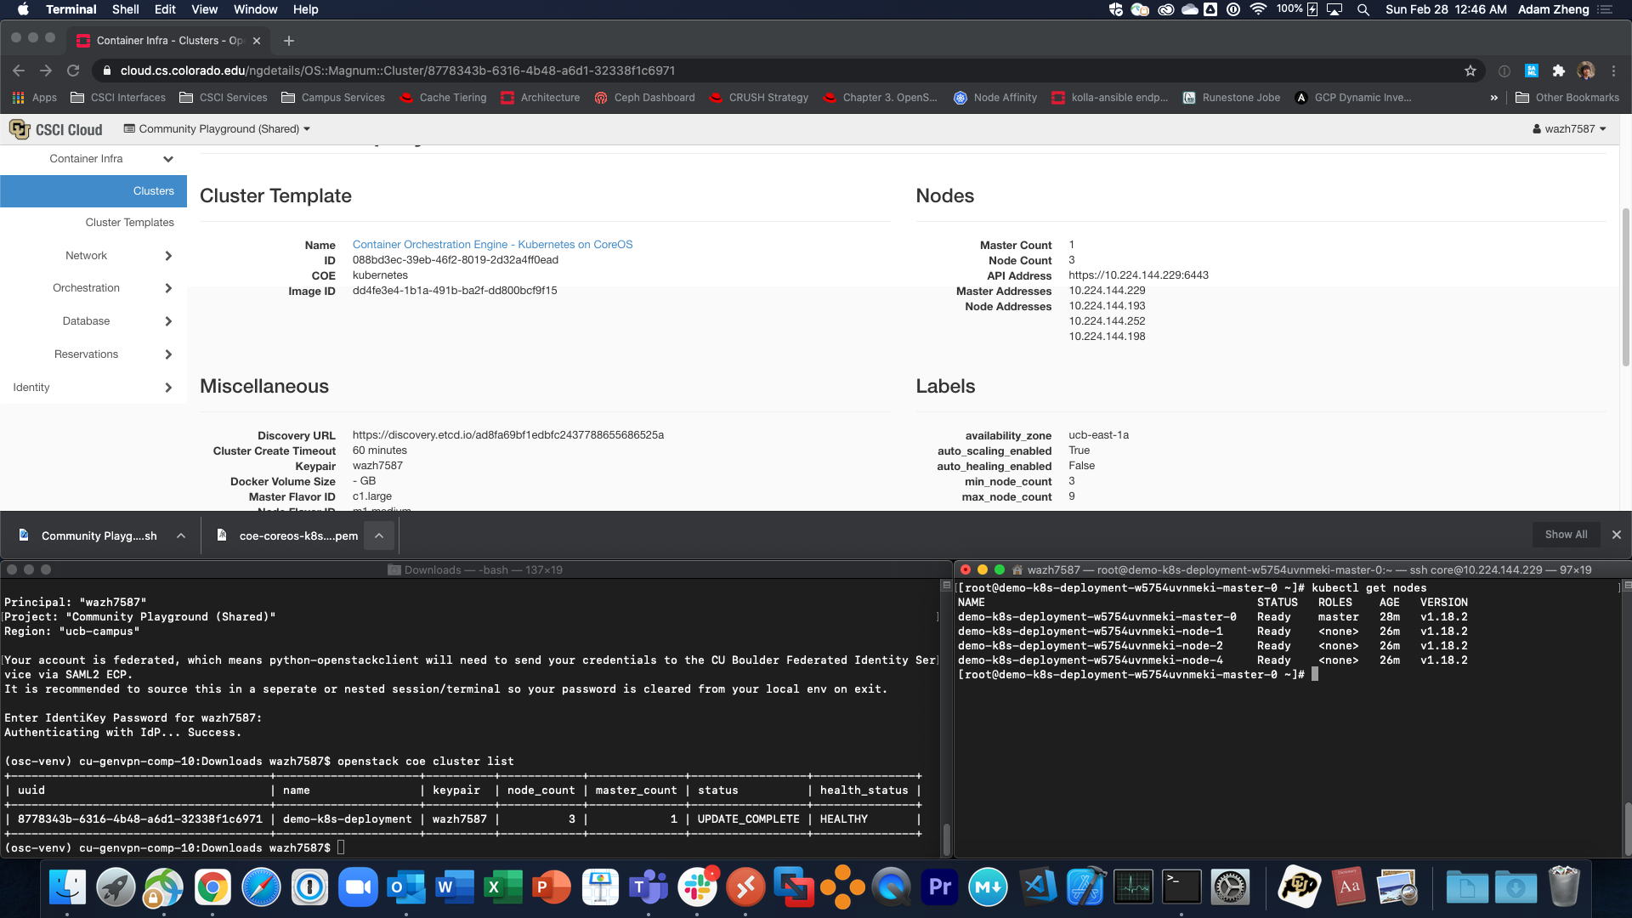Open the Node Affinity bookmark

click(995, 98)
